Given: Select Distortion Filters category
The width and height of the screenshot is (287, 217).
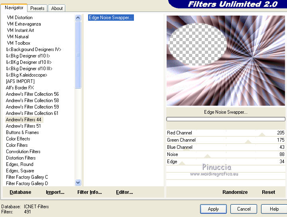Looking at the screenshot, I should pos(21,158).
